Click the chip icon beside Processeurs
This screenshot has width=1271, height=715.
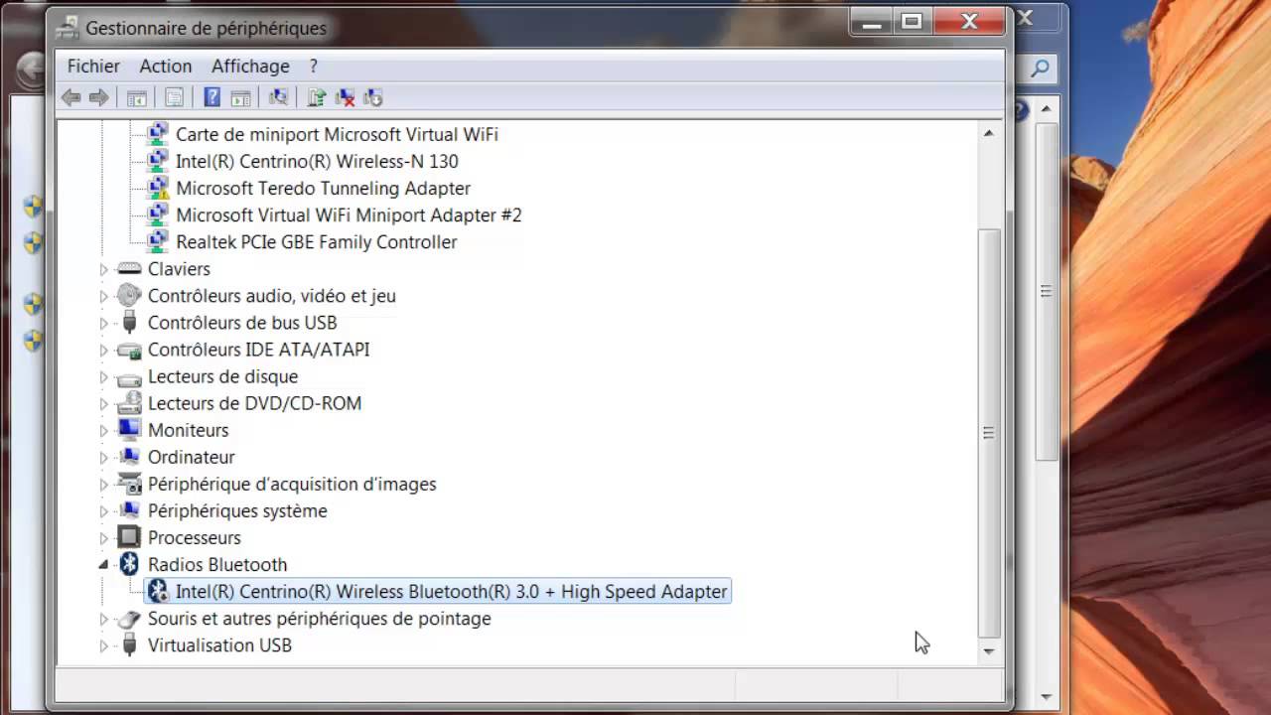pyautogui.click(x=129, y=537)
